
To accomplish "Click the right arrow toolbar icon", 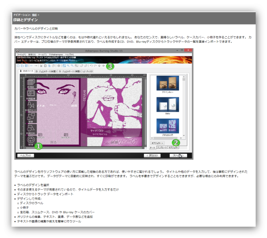I will point(36,66).
